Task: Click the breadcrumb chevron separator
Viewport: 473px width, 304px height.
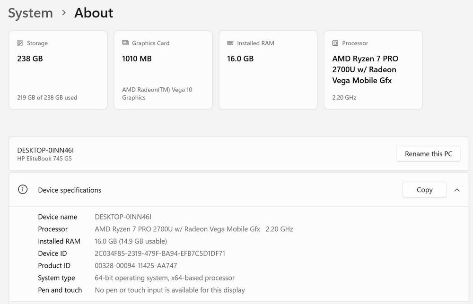Action: (x=64, y=13)
